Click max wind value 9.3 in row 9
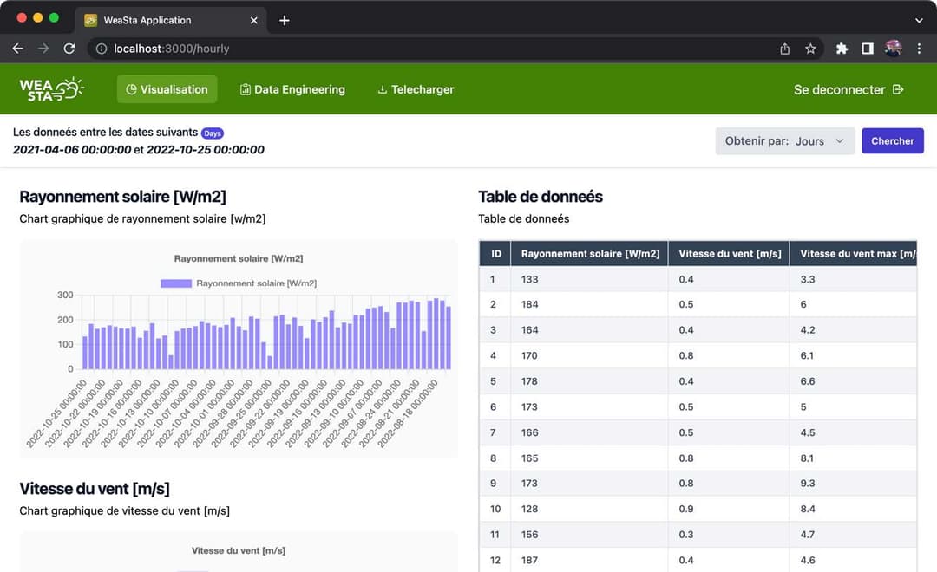Screen dimensions: 937x572 coord(808,484)
